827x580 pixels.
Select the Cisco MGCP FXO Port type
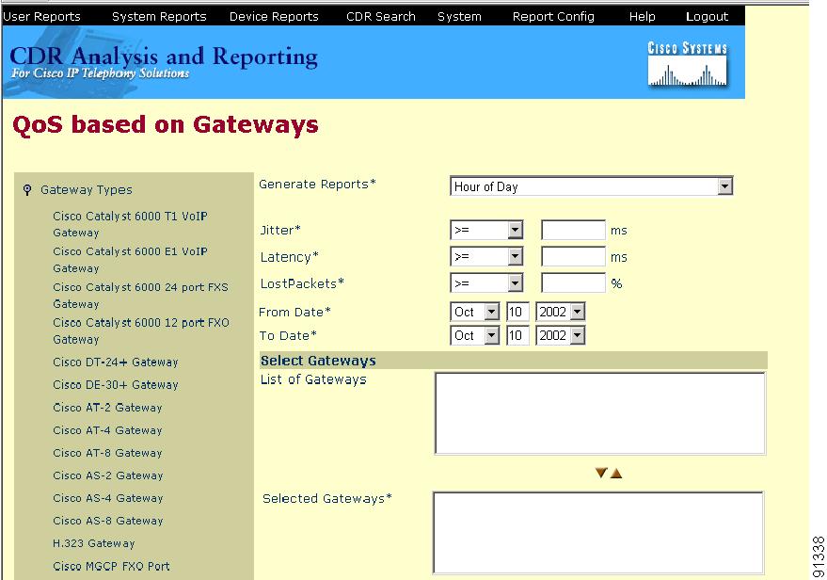(111, 566)
